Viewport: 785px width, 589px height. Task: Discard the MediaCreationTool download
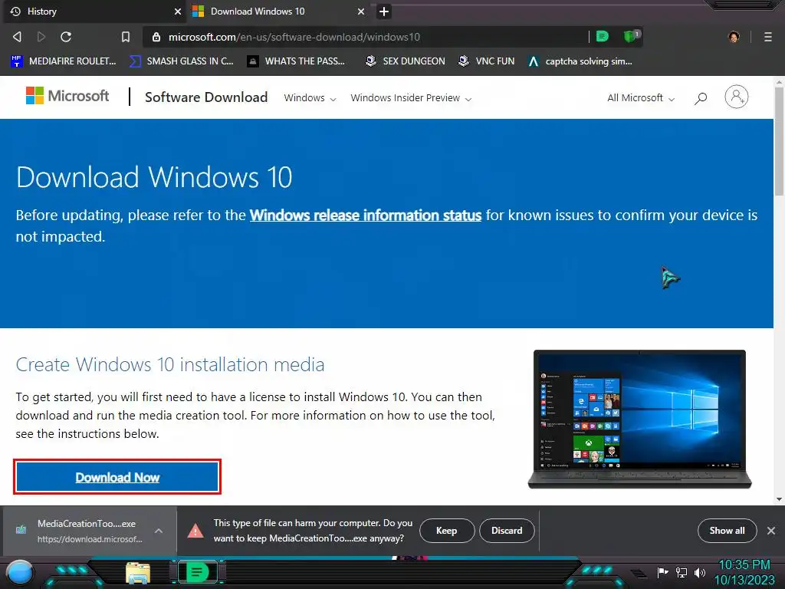pyautogui.click(x=507, y=531)
